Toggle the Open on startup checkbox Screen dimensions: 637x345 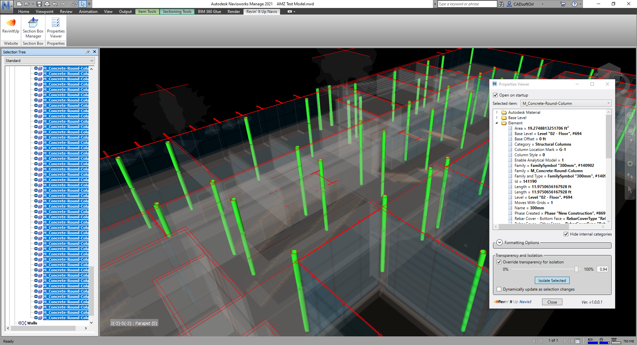495,95
